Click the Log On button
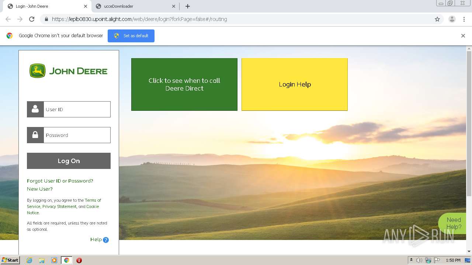472x265 pixels. (69, 161)
